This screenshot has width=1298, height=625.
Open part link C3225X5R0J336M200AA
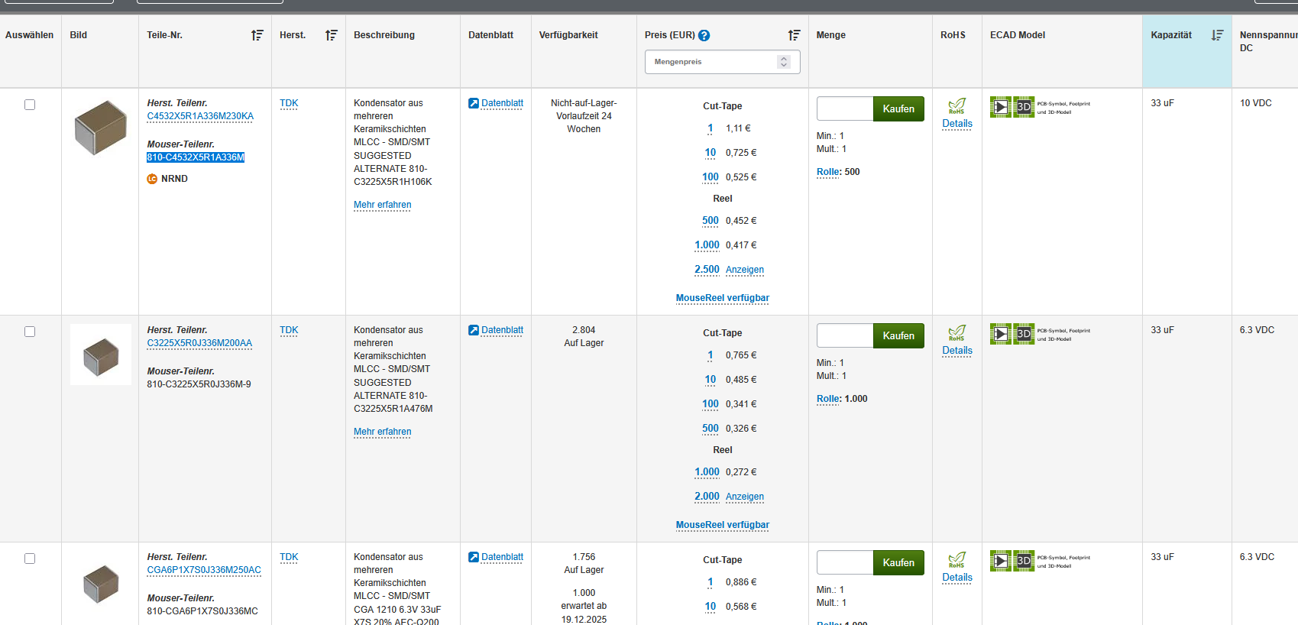(x=199, y=343)
